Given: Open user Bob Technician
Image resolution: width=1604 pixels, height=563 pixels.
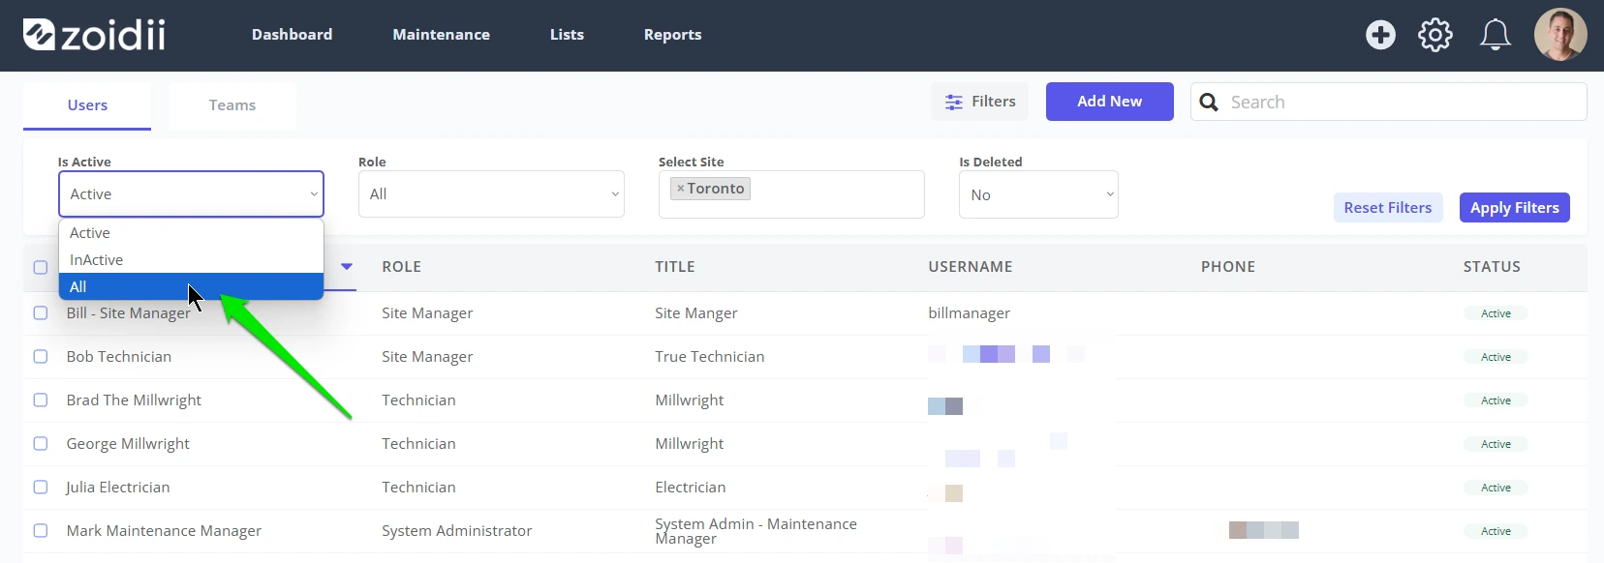Looking at the screenshot, I should [119, 356].
